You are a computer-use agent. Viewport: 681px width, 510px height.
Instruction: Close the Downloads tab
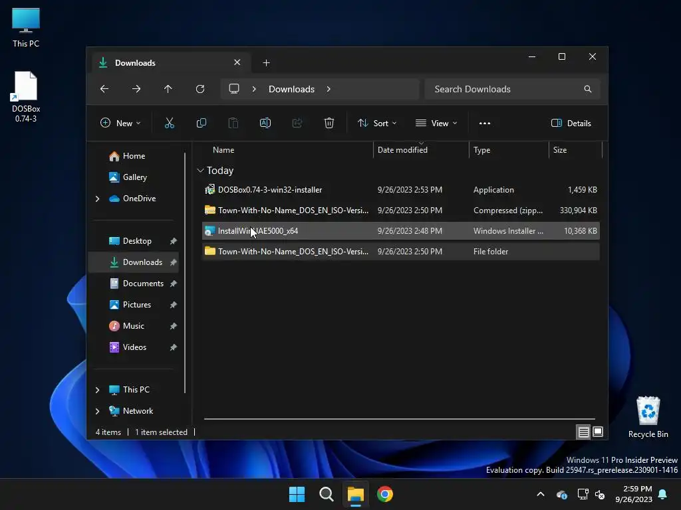coord(237,62)
